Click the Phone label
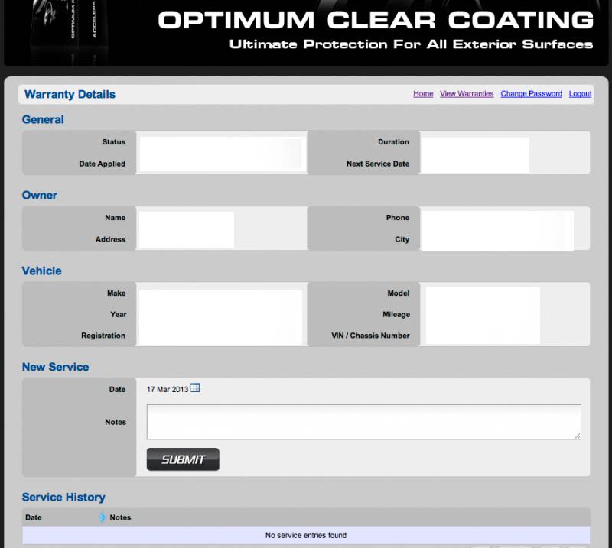 coord(398,218)
